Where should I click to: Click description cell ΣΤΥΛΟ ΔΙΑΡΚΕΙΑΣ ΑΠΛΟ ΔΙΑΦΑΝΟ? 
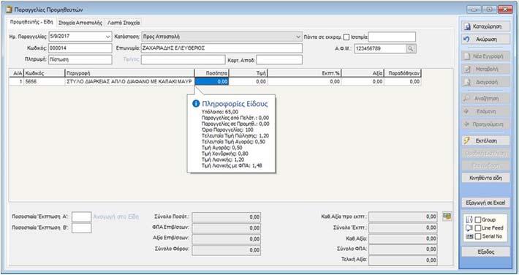pyautogui.click(x=129, y=81)
